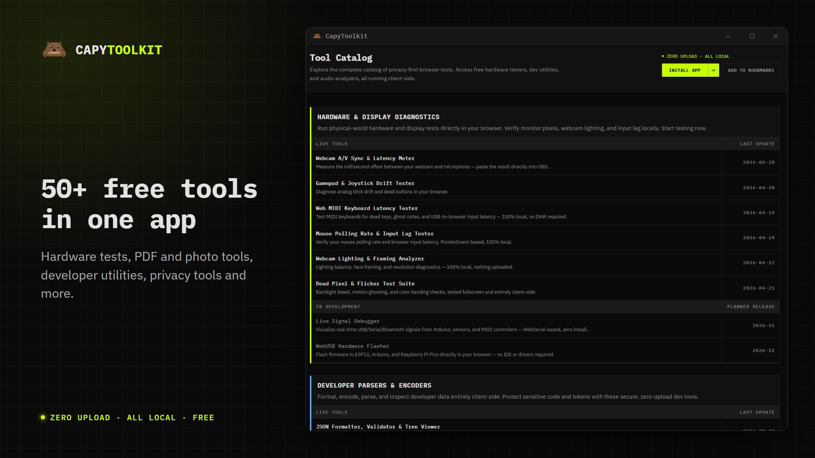This screenshot has width=815, height=458.
Task: Click the 2026-04-22 update date
Action: (x=759, y=263)
